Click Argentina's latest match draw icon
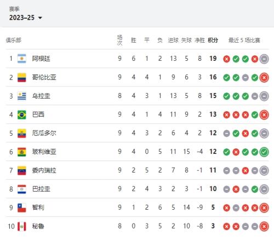This screenshot has height=241, width=274. tap(264, 59)
